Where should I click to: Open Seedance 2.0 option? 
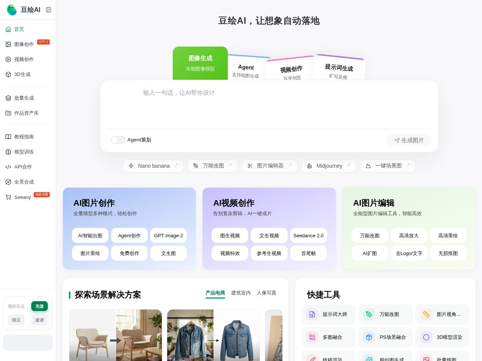[308, 236]
